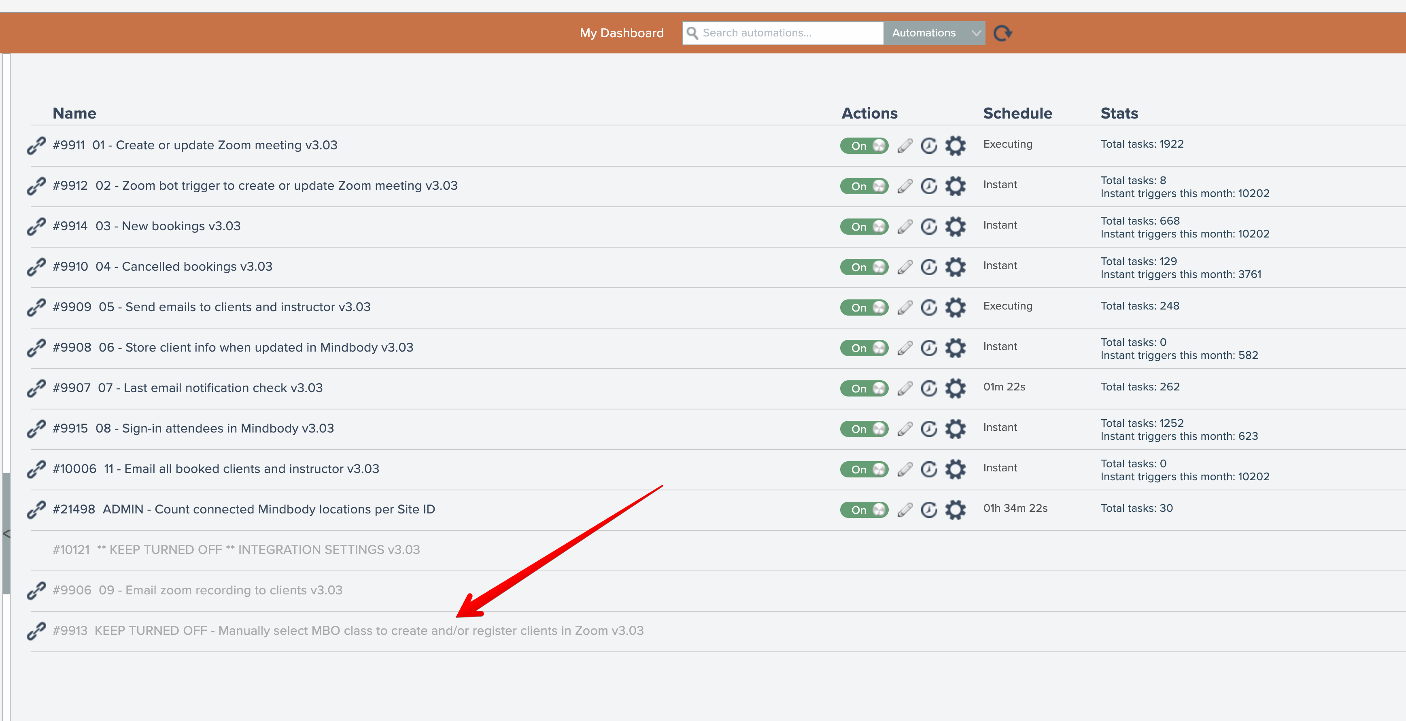Screen dimensions: 1406x721
Task: Open gear settings for #9909 Send emails
Action: point(955,307)
